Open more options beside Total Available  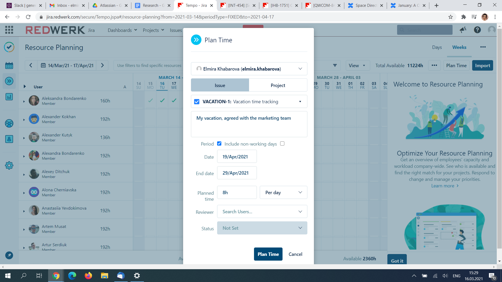[x=434, y=65]
